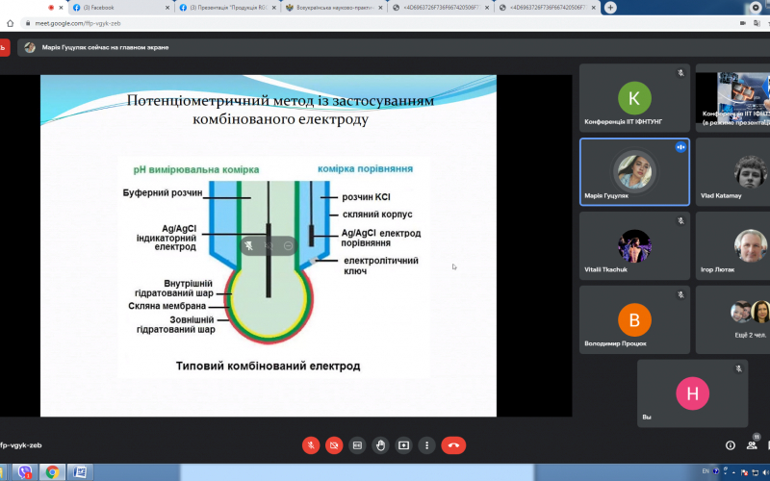Click muted mic icon on Конференція ІІТ tile
The height and width of the screenshot is (481, 770).
pyautogui.click(x=680, y=73)
